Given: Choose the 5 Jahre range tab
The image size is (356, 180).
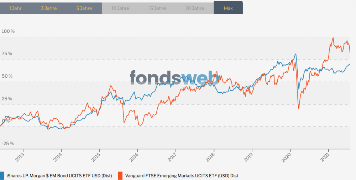Looking at the screenshot, I should (x=84, y=8).
